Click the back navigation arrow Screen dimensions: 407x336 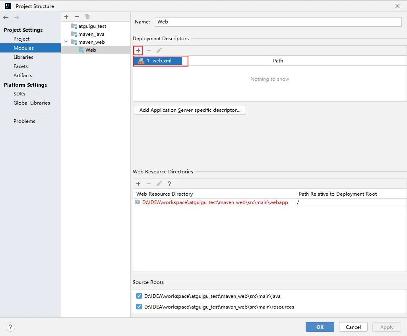[6, 17]
